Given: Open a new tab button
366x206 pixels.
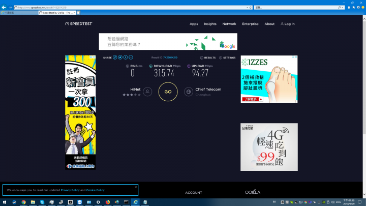Looking at the screenshot, I should (79, 13).
